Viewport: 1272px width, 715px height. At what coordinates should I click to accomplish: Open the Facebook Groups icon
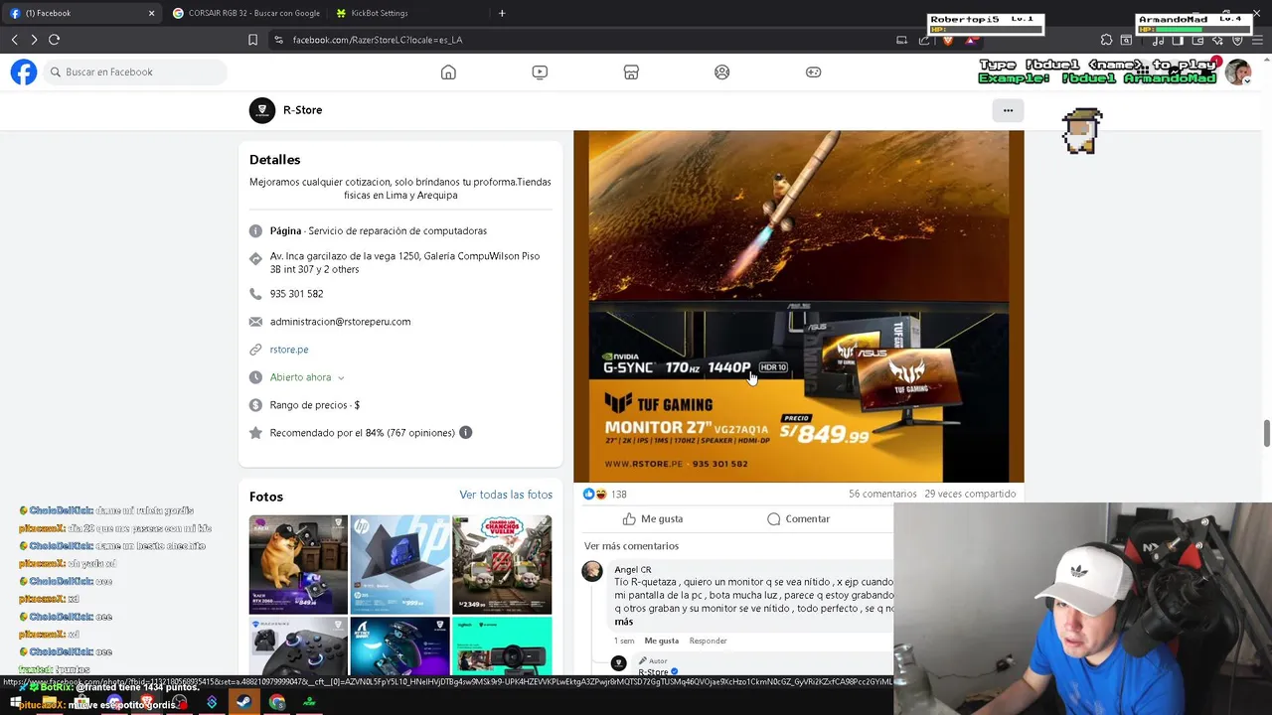(x=722, y=71)
